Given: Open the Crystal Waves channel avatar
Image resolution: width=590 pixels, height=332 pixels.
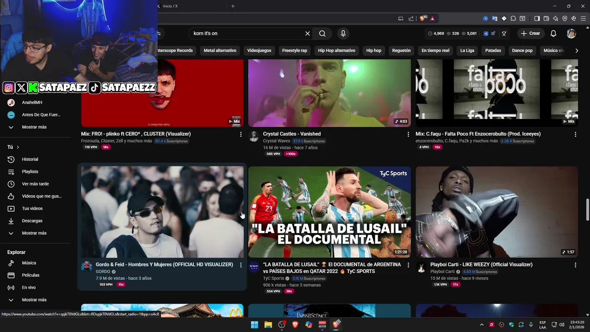Looking at the screenshot, I should (x=254, y=136).
